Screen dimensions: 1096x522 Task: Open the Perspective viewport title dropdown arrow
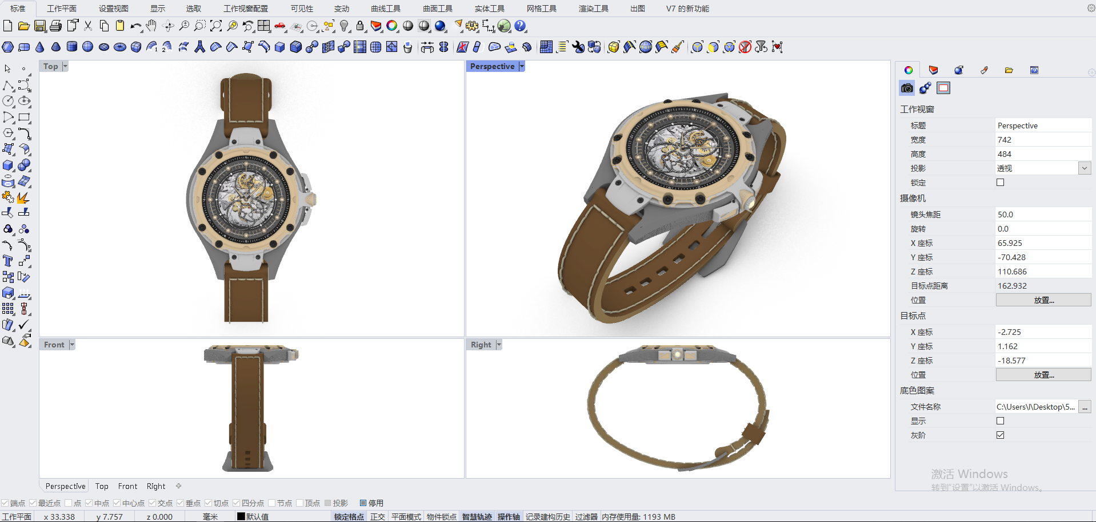[x=522, y=66]
